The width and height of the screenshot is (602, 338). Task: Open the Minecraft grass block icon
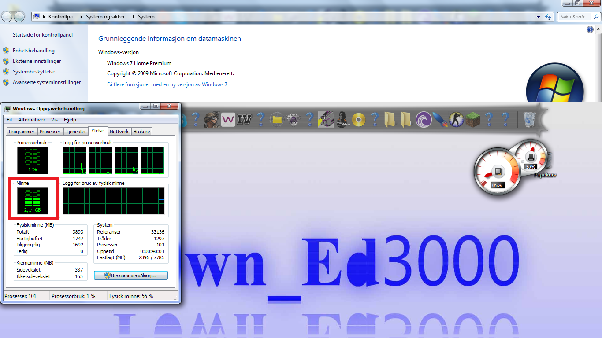click(472, 119)
